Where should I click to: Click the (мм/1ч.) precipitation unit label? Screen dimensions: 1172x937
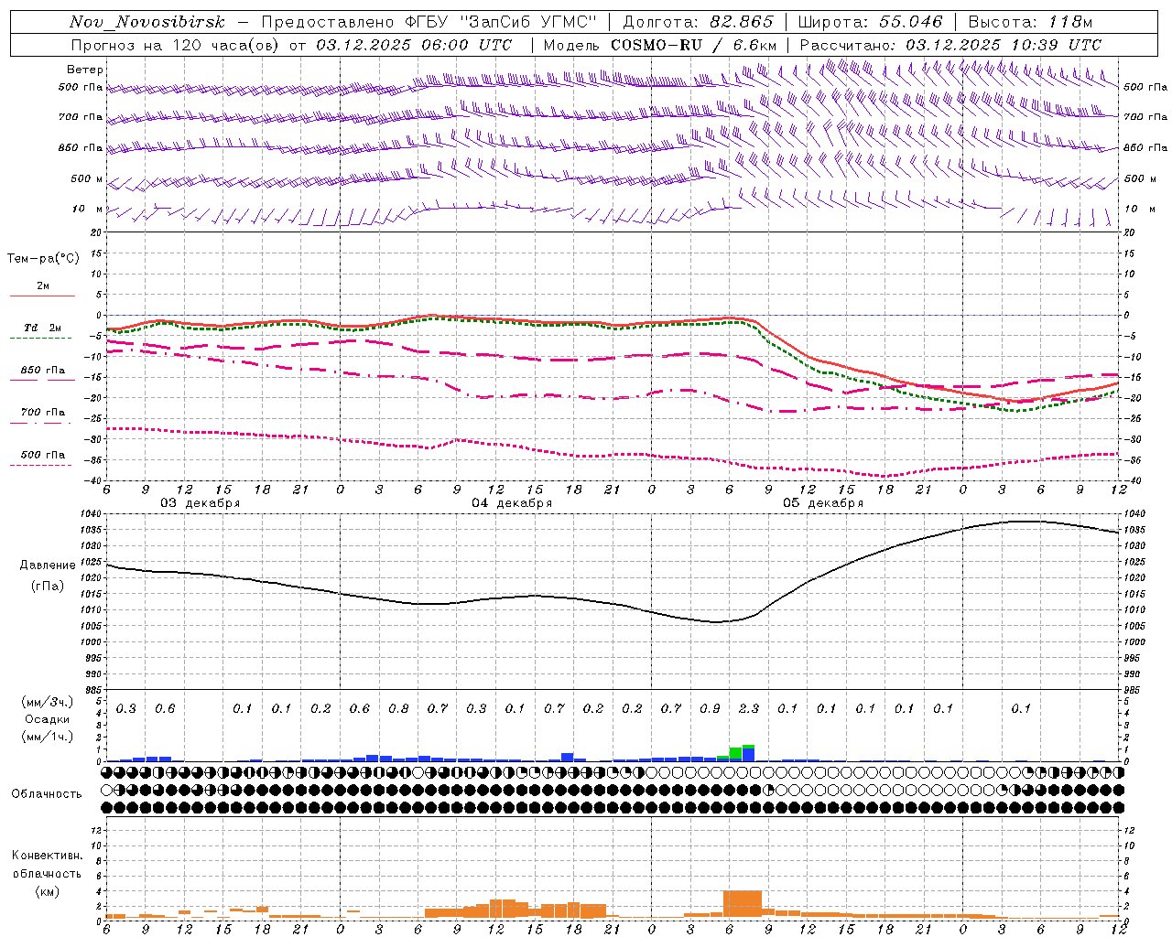(46, 737)
